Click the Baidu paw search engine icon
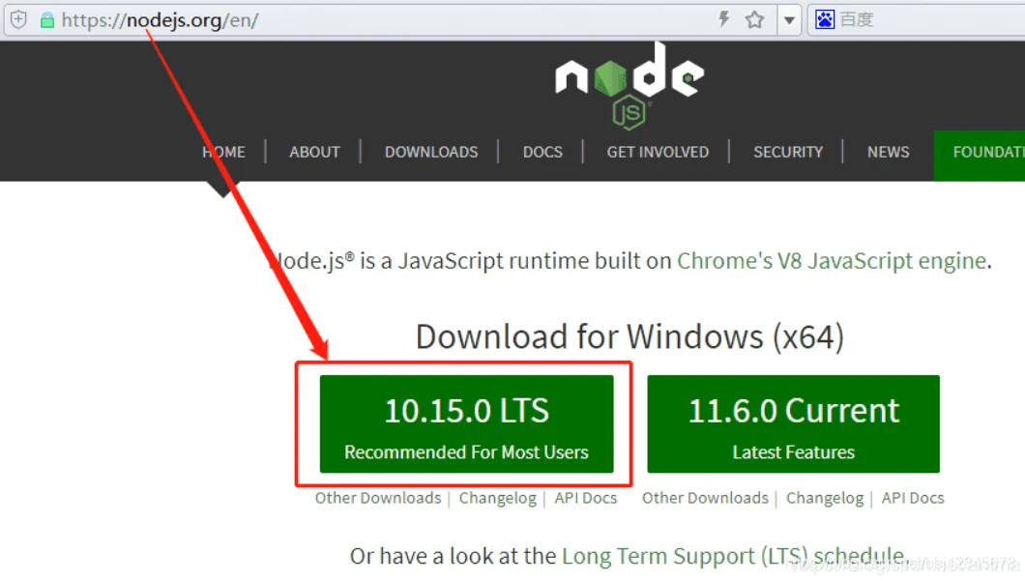This screenshot has width=1025, height=581. 825,19
